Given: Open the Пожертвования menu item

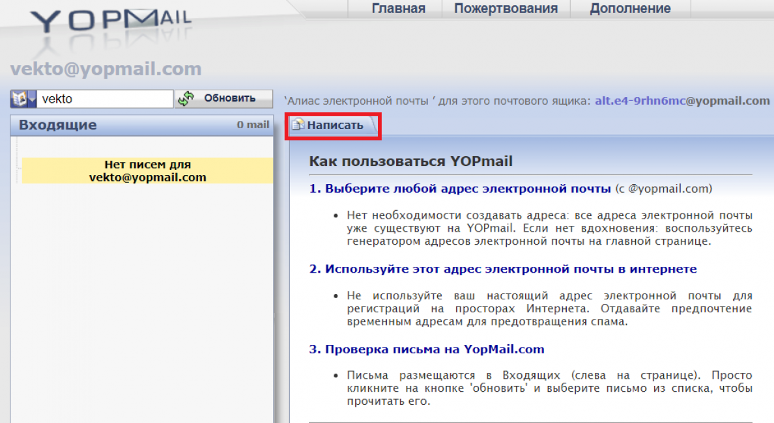Looking at the screenshot, I should [x=506, y=8].
